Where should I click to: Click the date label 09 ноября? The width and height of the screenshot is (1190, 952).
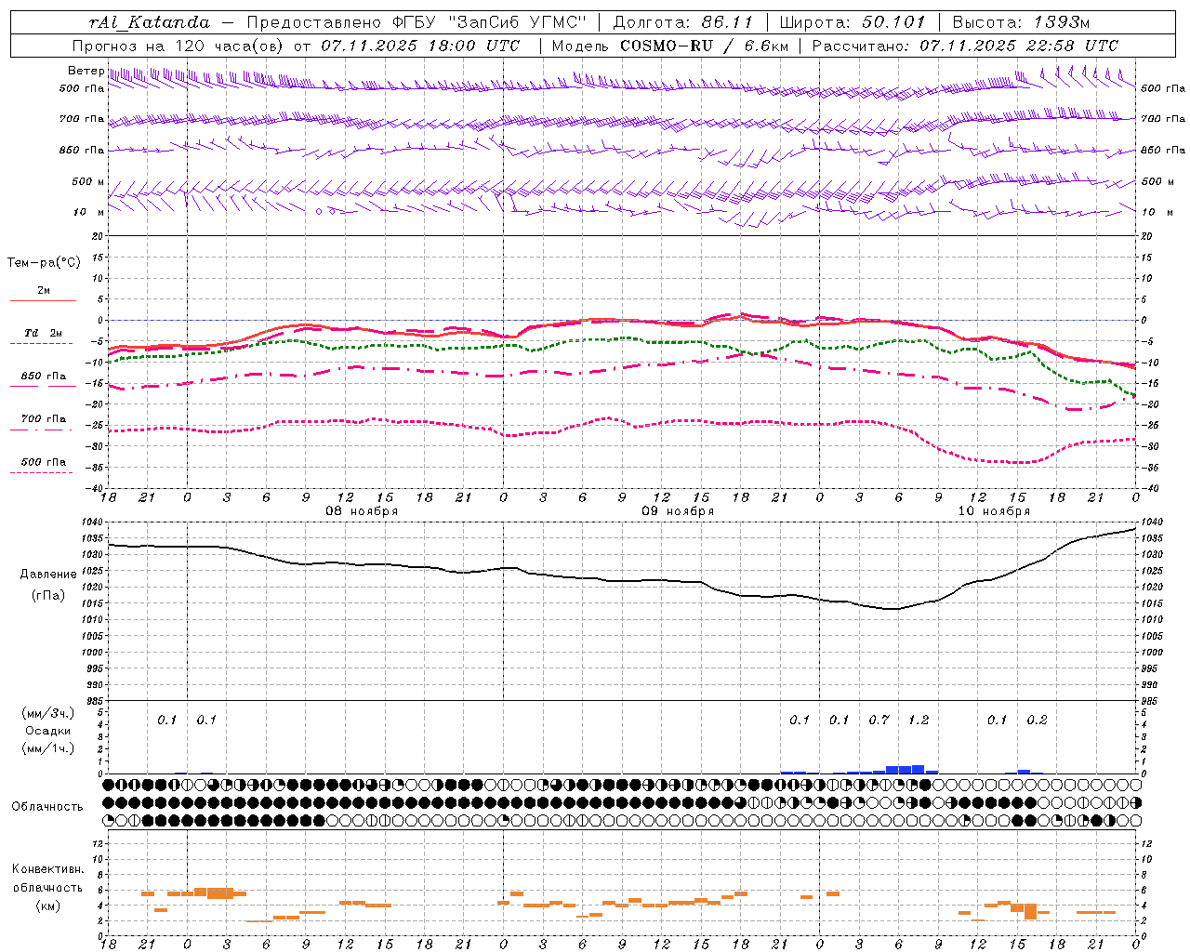pyautogui.click(x=678, y=511)
